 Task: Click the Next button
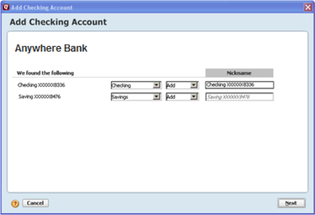[x=292, y=203]
